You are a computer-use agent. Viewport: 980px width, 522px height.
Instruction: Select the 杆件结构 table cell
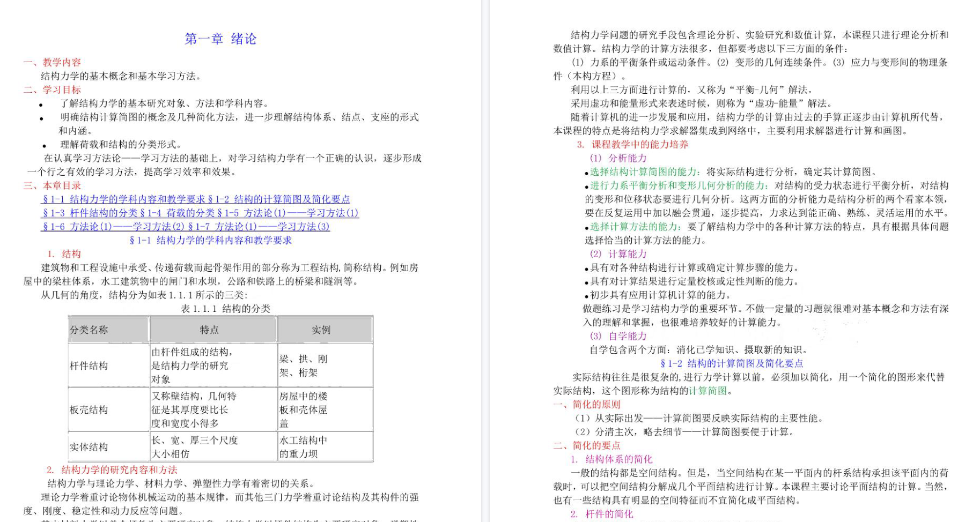point(89,366)
